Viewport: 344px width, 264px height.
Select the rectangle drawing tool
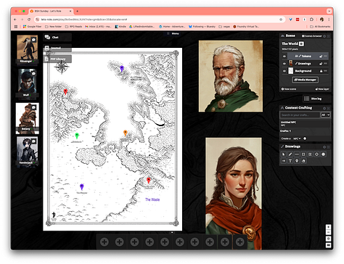[303, 154]
